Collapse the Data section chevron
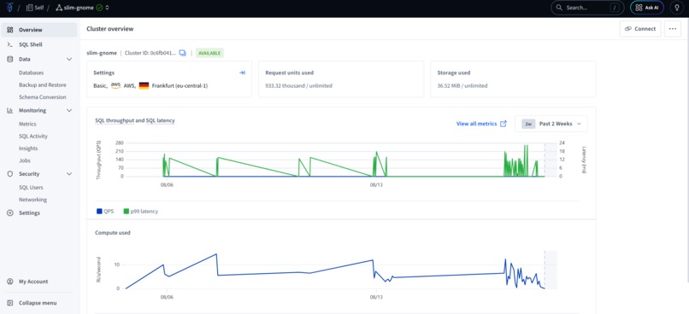Image resolution: width=689 pixels, height=314 pixels. pyautogui.click(x=69, y=59)
